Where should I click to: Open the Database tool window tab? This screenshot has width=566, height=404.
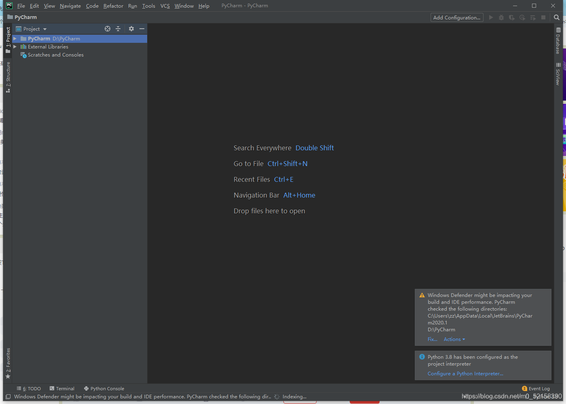coord(558,40)
